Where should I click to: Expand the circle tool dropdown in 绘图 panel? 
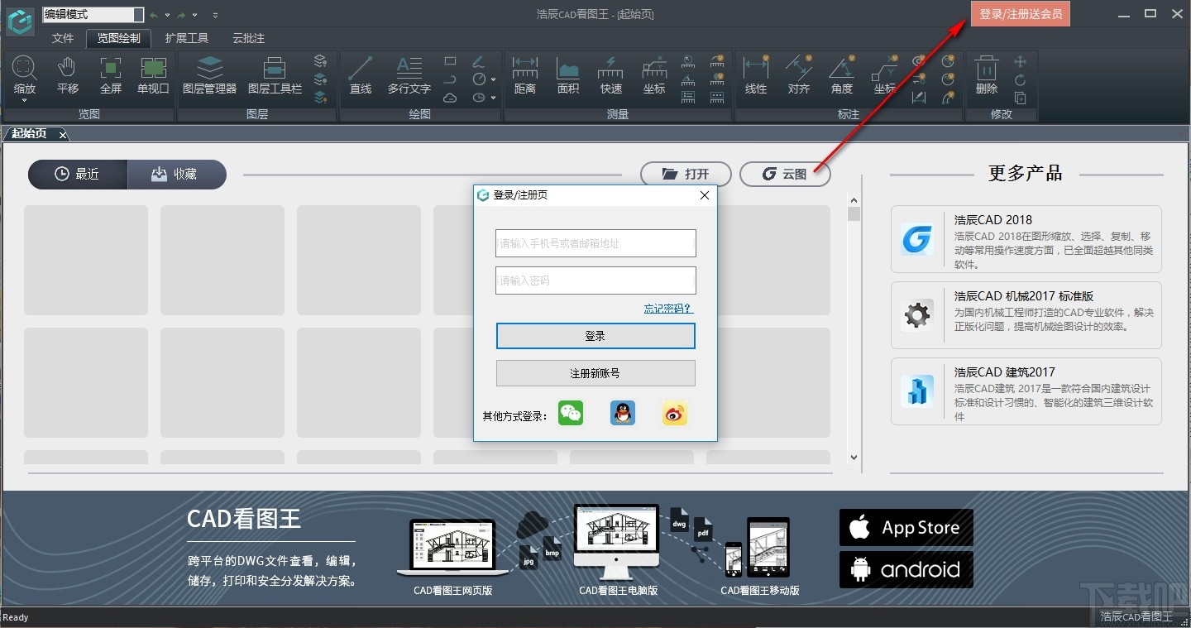tap(493, 79)
